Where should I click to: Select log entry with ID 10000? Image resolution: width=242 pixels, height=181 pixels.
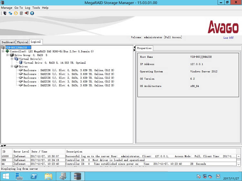[119, 156]
